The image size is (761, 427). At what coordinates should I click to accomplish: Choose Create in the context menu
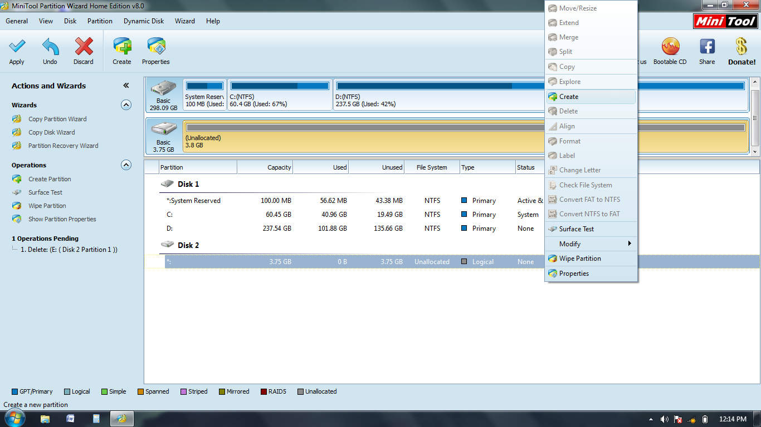(591, 97)
